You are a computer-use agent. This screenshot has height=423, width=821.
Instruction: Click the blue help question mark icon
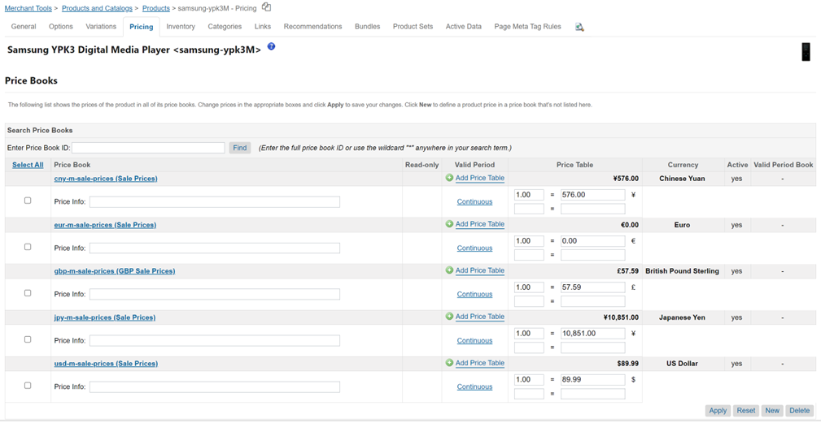pyautogui.click(x=271, y=46)
